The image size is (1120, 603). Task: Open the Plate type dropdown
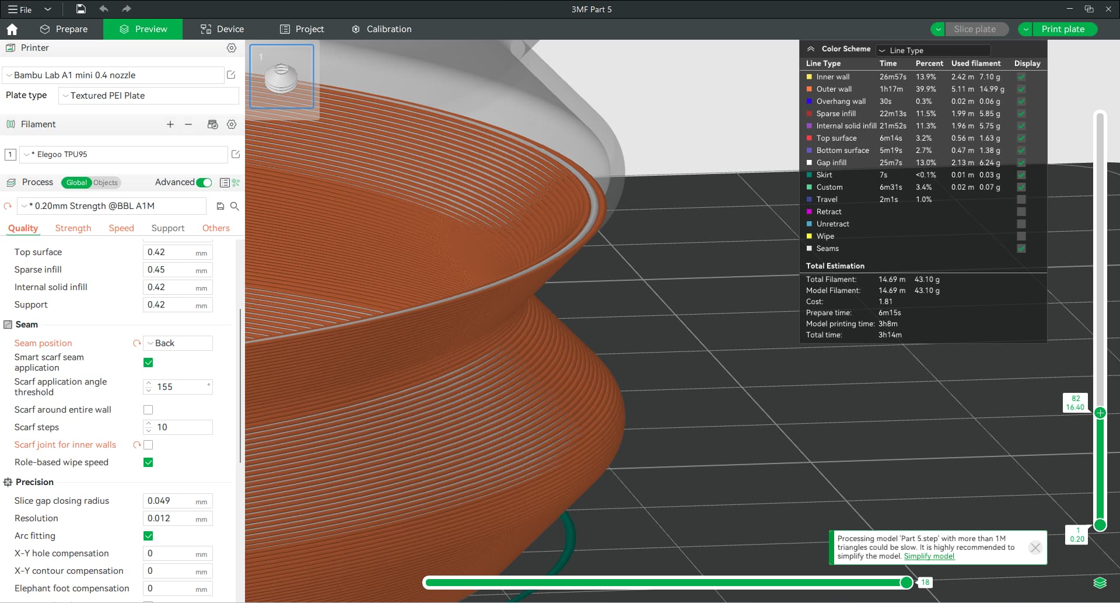coord(149,96)
